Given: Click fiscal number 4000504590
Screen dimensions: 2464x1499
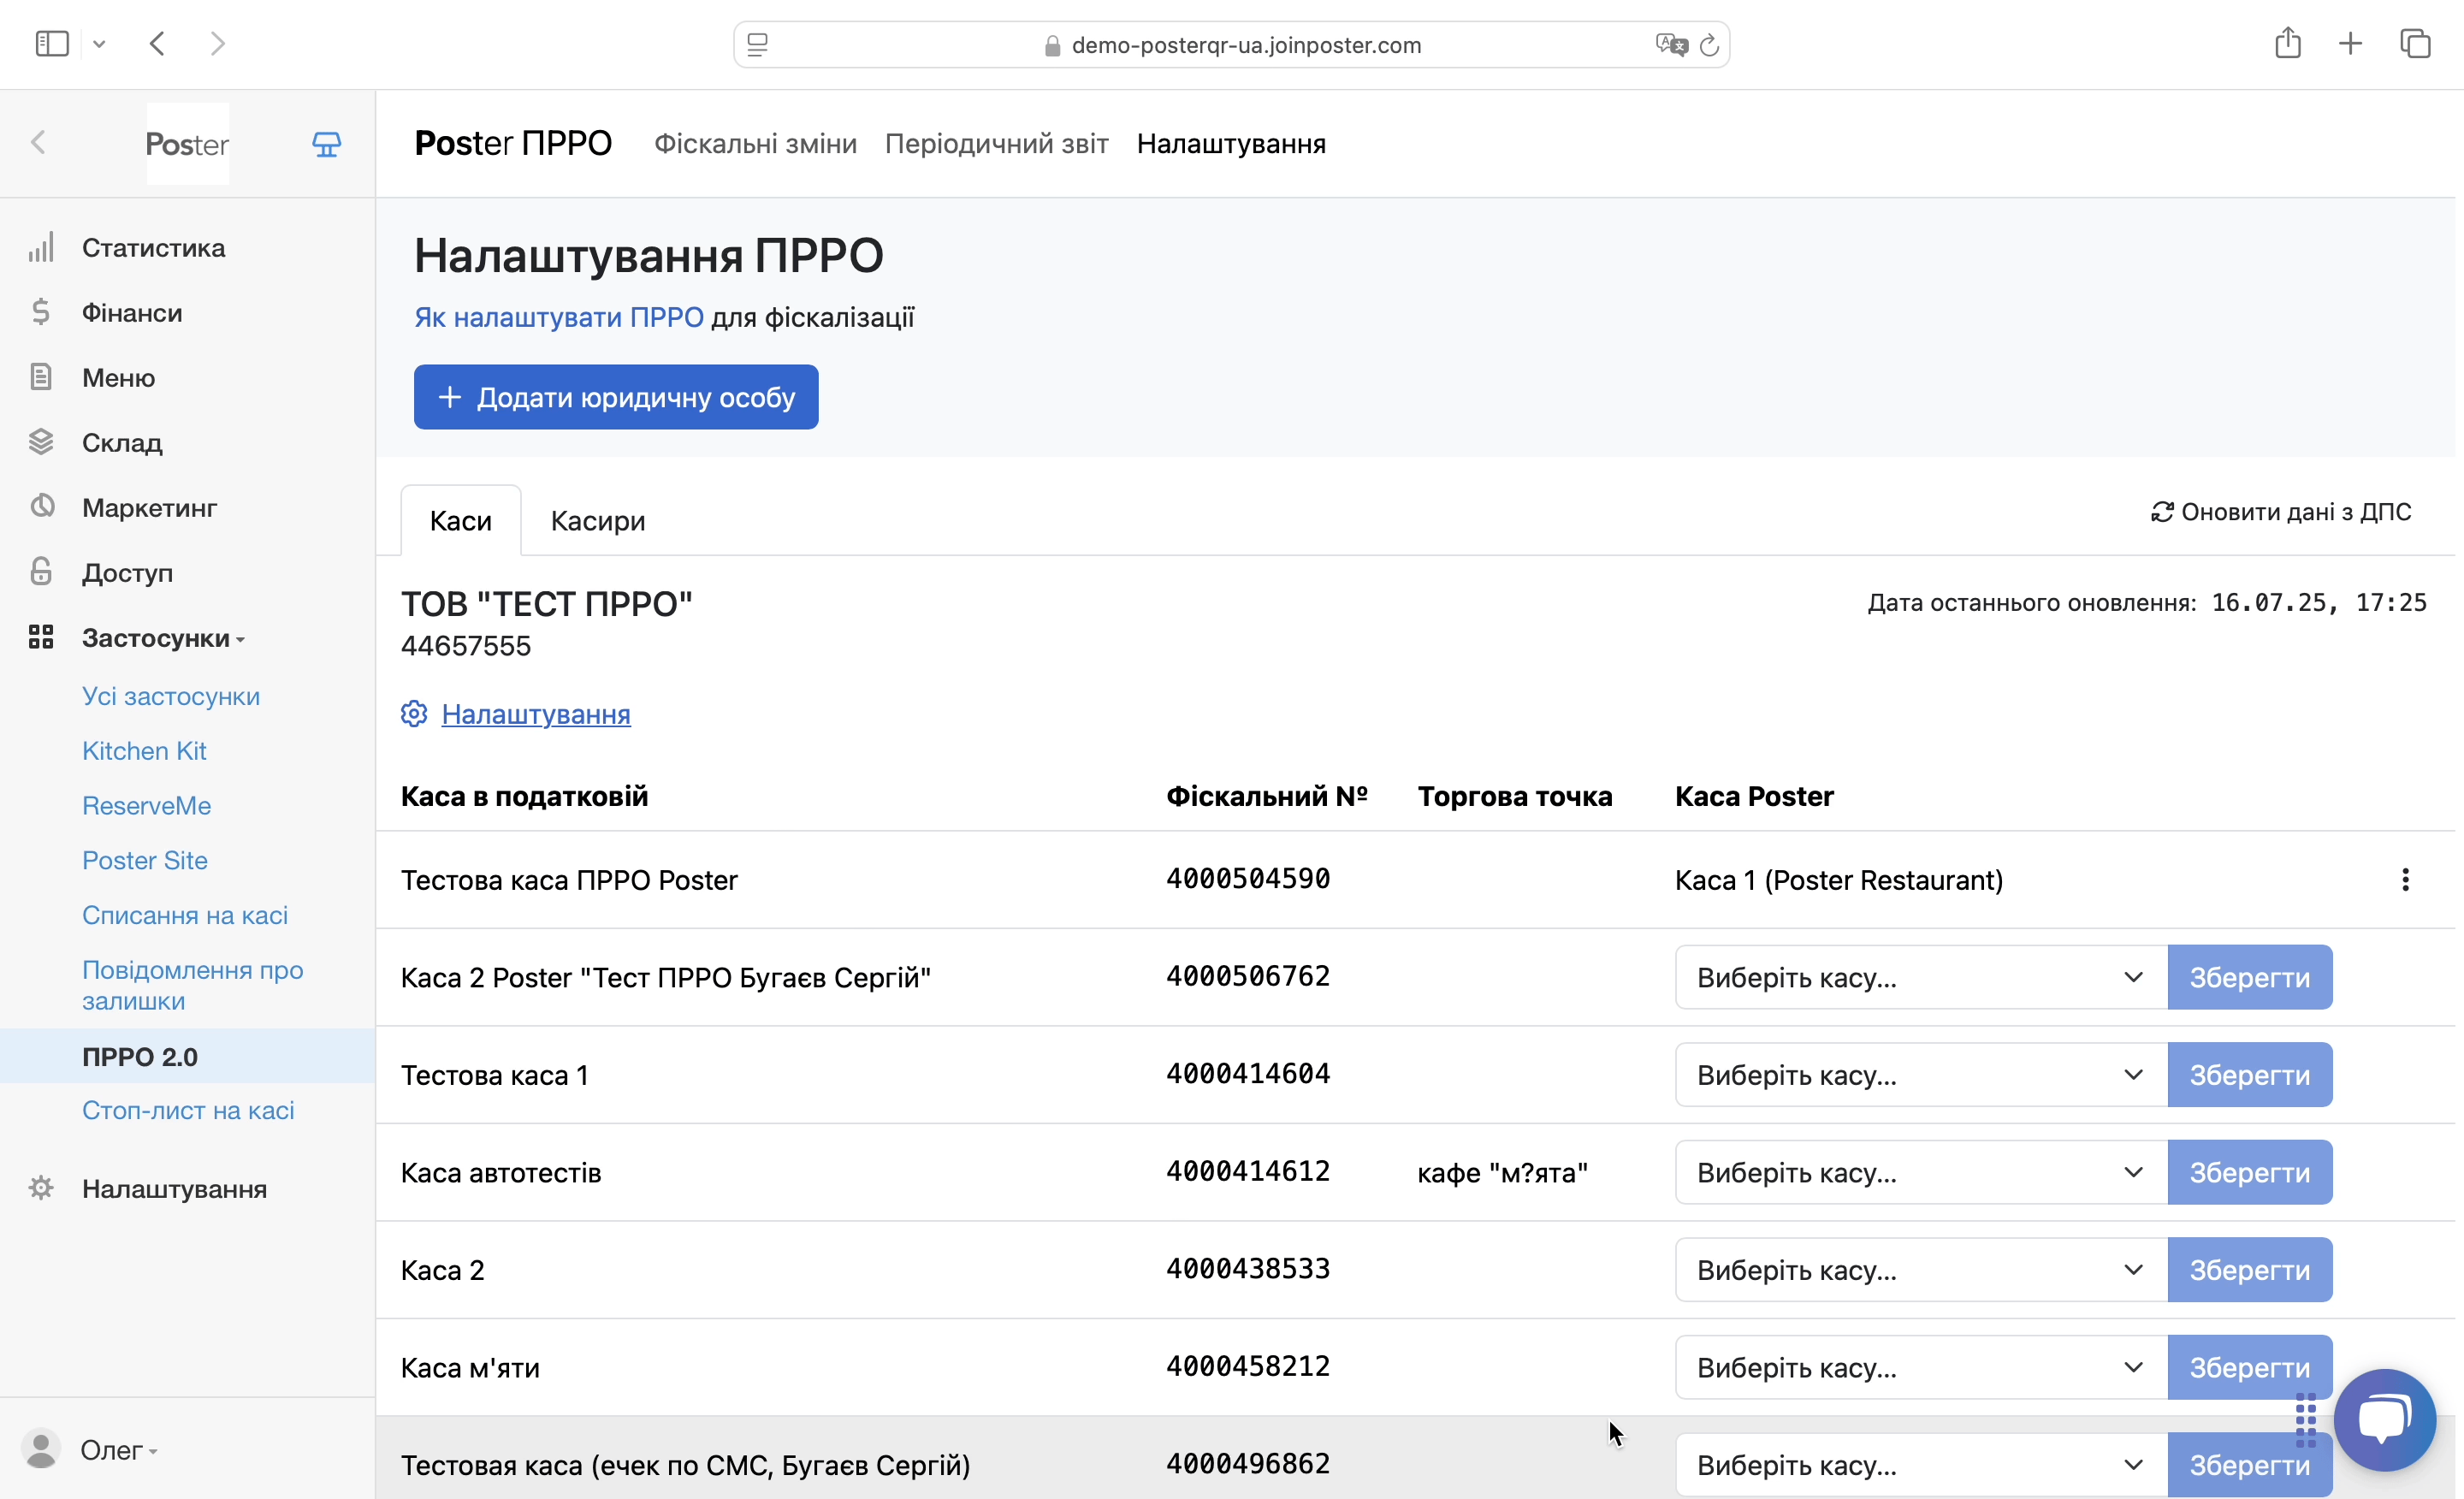Looking at the screenshot, I should (x=1248, y=879).
